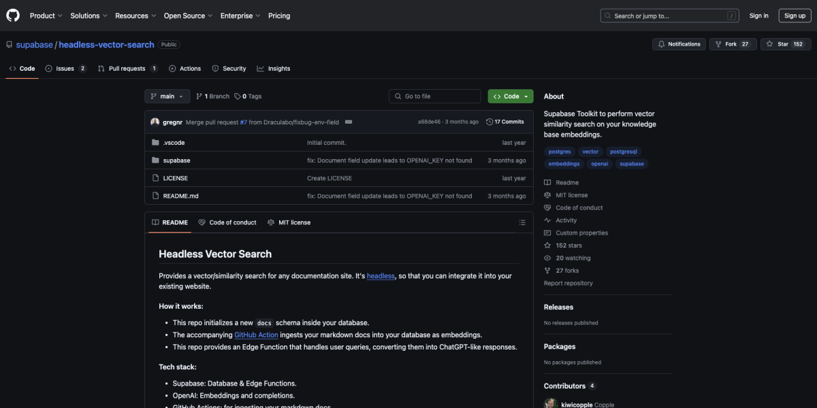Switch to the Pull requests tab
This screenshot has height=408, width=817.
point(127,69)
